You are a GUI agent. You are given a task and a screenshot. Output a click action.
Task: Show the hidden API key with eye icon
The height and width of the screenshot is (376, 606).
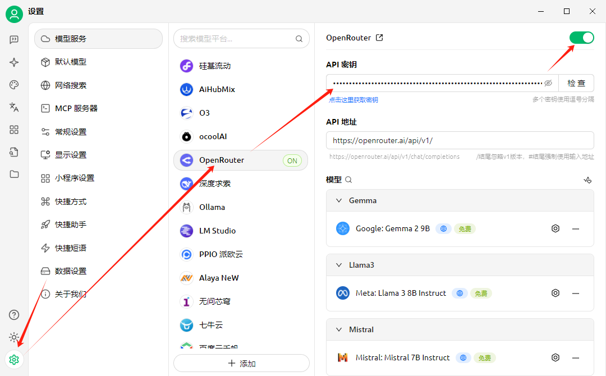(548, 83)
